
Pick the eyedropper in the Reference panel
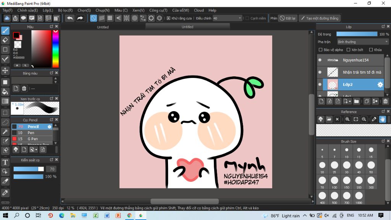click(374, 119)
